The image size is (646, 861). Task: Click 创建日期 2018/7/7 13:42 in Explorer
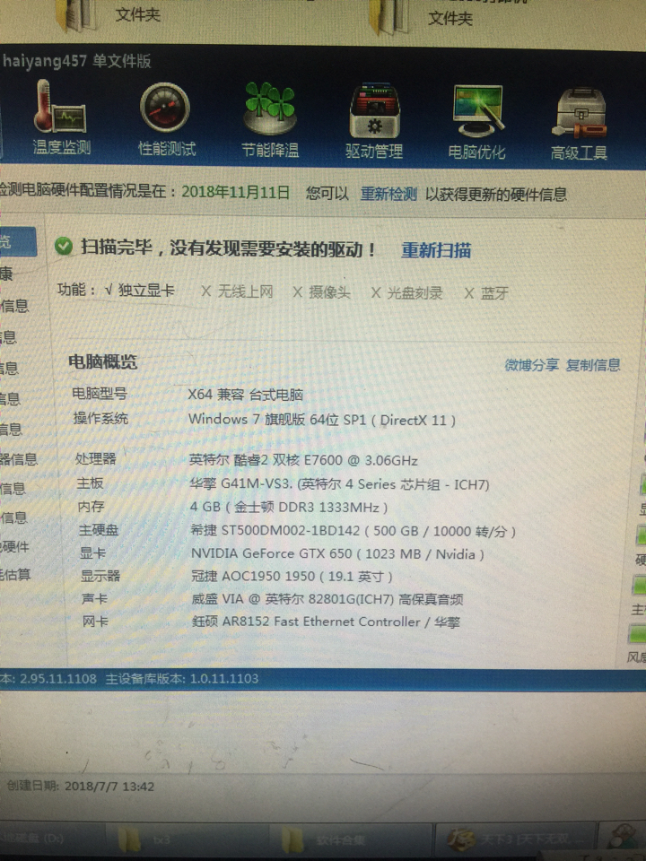point(80,787)
